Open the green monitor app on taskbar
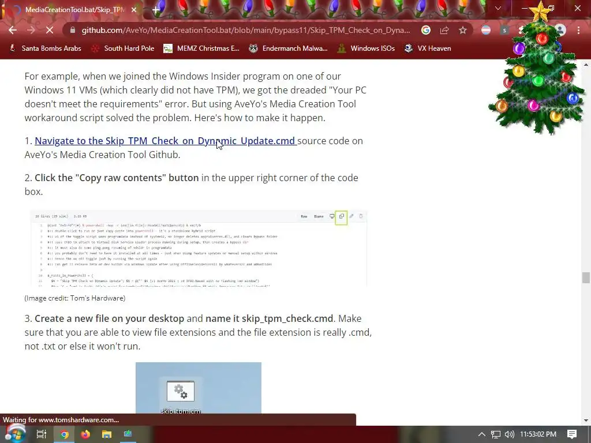Viewport: 591px width, 443px height. tap(128, 434)
